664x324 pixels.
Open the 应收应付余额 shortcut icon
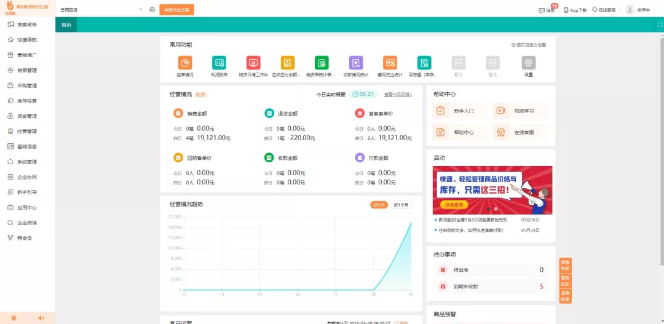pos(288,63)
